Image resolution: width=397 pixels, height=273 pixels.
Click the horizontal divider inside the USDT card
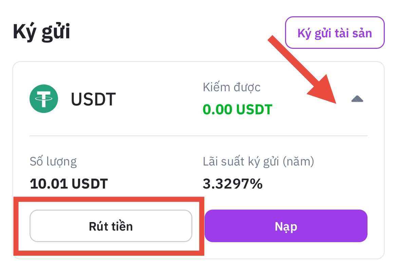pyautogui.click(x=198, y=136)
